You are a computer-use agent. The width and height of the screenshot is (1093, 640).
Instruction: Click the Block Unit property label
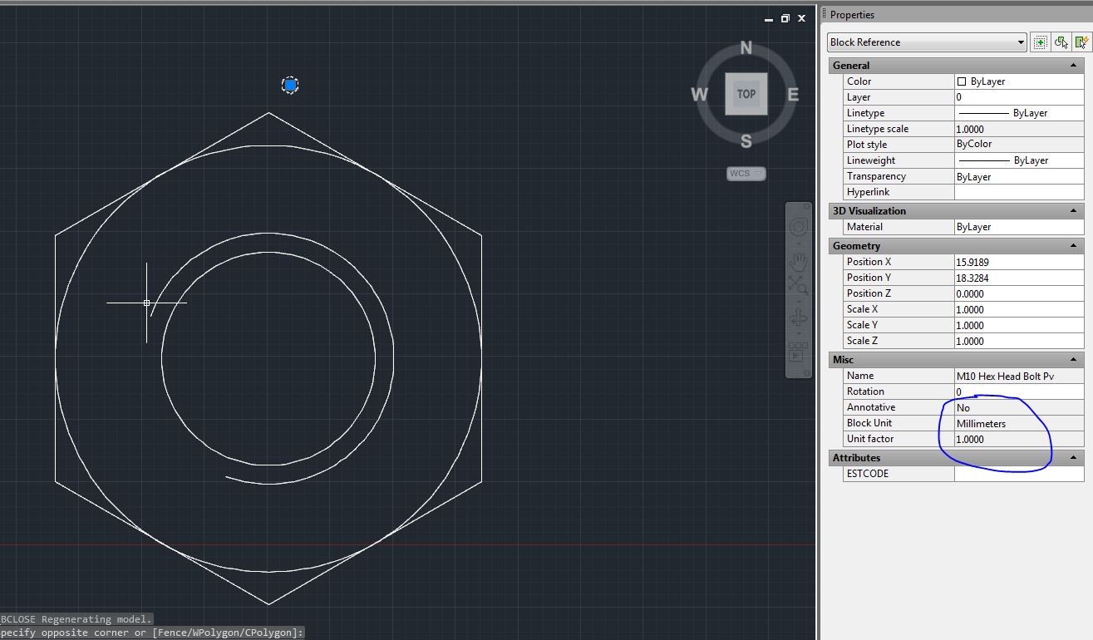(x=869, y=423)
